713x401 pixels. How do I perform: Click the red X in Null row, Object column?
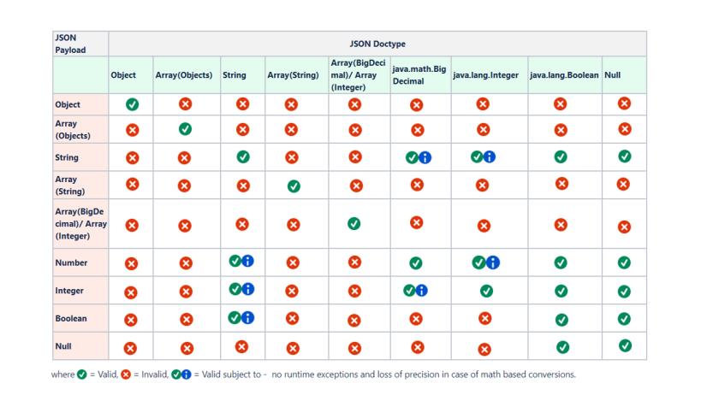[x=132, y=349]
